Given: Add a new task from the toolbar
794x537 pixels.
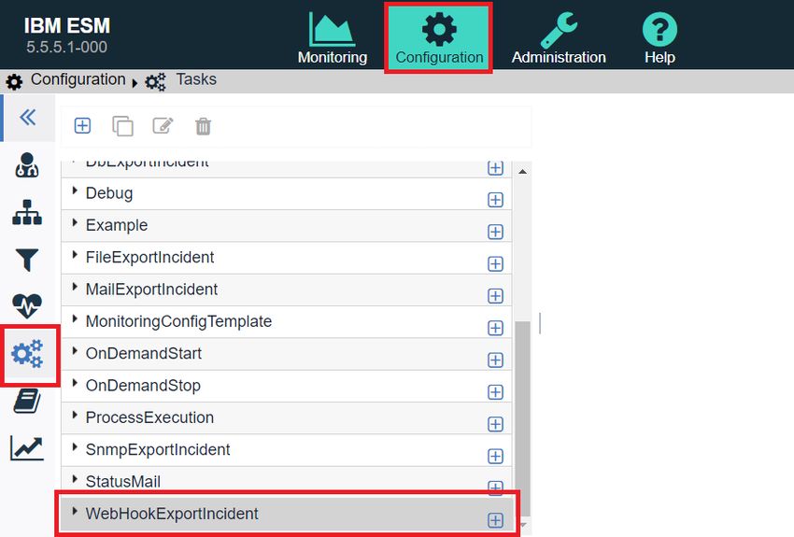Looking at the screenshot, I should pos(82,125).
